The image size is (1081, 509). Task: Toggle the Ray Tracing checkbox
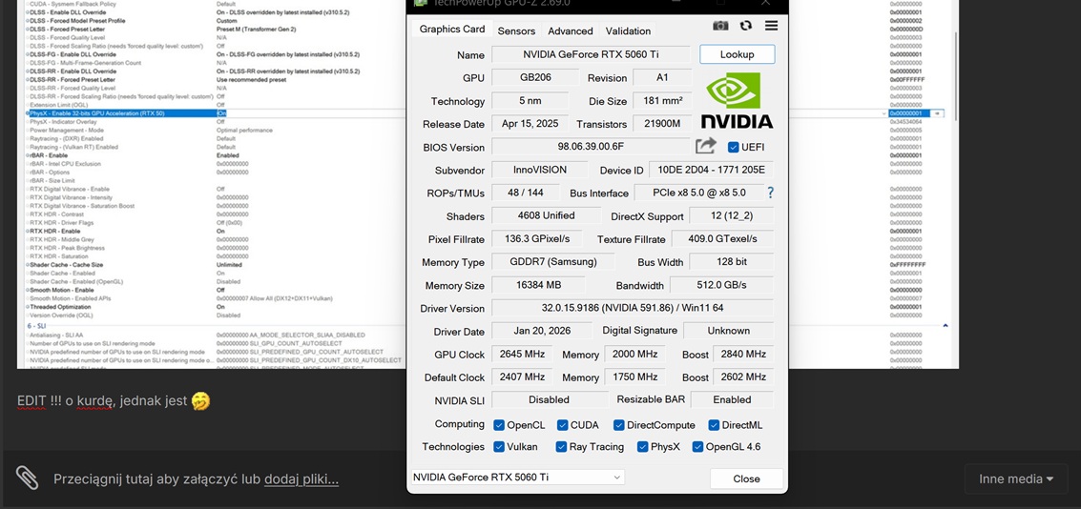(561, 446)
